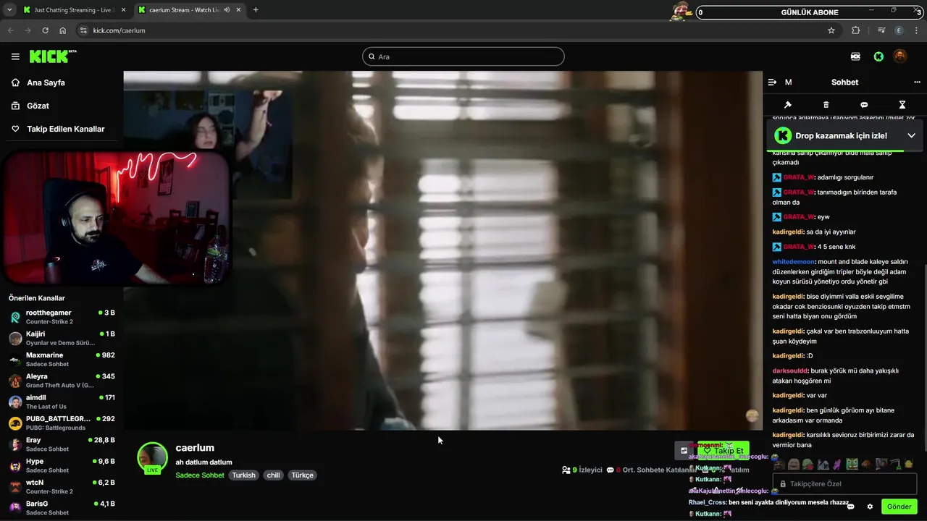
Task: Click the caerlum channel name
Action: tap(195, 448)
